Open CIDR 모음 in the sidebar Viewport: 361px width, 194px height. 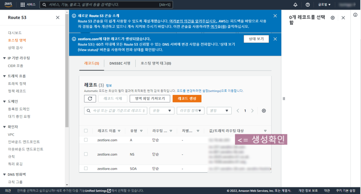click(x=15, y=66)
